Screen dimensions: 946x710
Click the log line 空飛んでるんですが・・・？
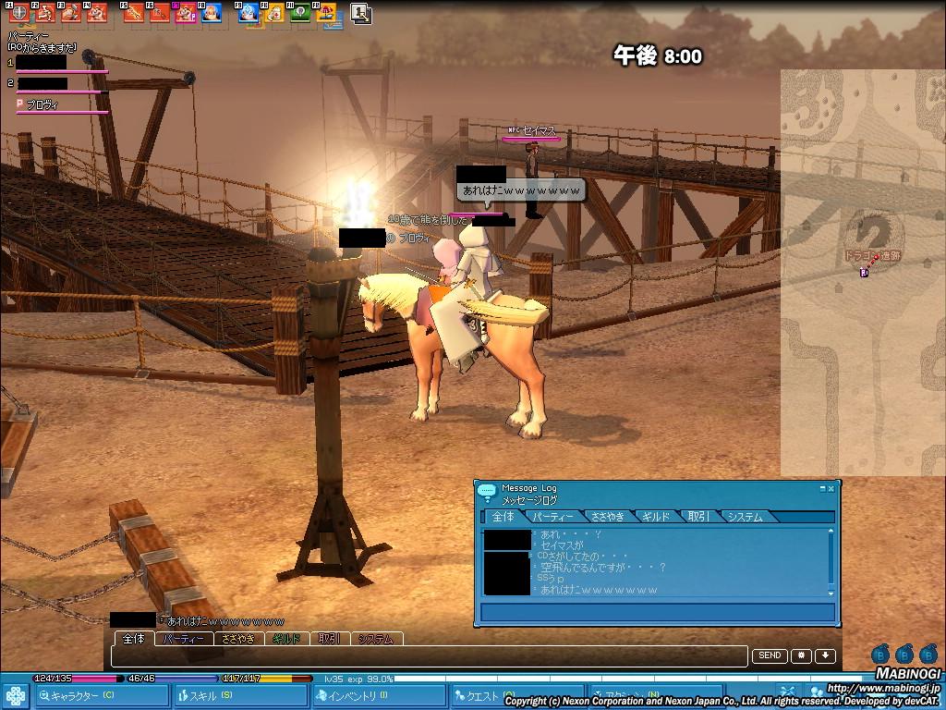click(602, 568)
